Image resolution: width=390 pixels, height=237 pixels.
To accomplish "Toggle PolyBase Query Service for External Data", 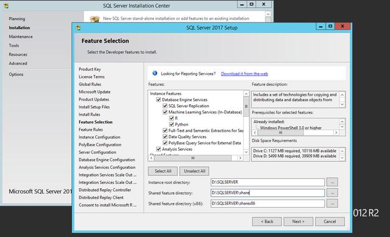I will [165, 143].
